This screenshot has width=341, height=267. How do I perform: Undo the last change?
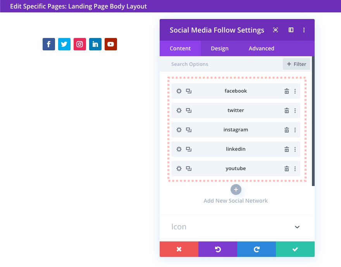[218, 249]
